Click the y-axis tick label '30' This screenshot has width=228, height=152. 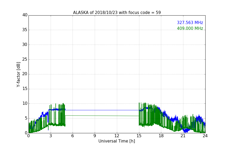(25, 45)
